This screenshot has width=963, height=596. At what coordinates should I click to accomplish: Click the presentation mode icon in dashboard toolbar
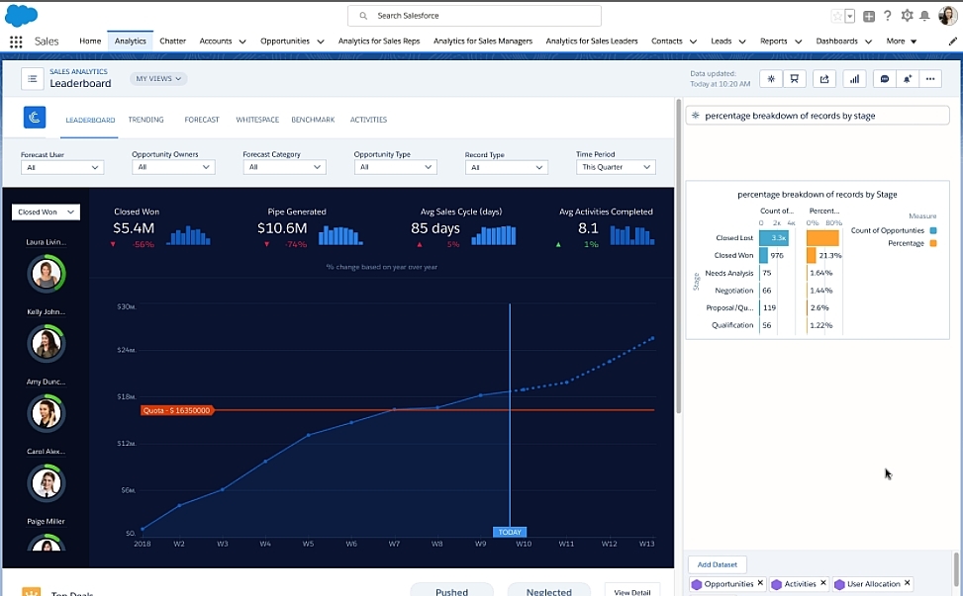pos(794,79)
